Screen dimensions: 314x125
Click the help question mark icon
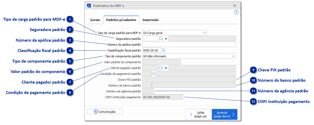click(x=236, y=12)
